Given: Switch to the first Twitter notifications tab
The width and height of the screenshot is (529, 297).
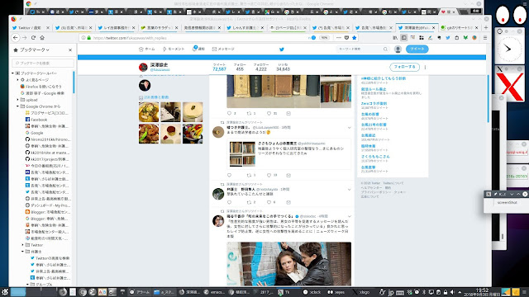Looking at the screenshot, I should (x=31, y=27).
